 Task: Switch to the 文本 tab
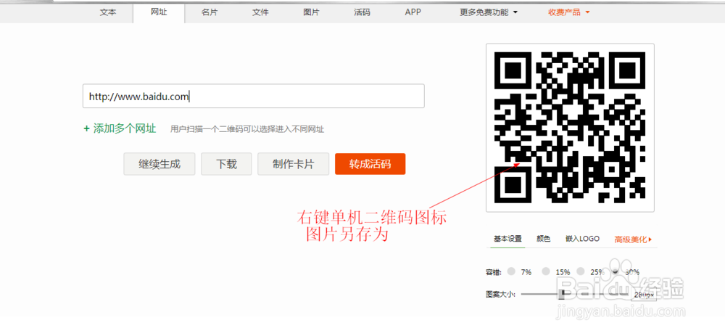point(108,12)
